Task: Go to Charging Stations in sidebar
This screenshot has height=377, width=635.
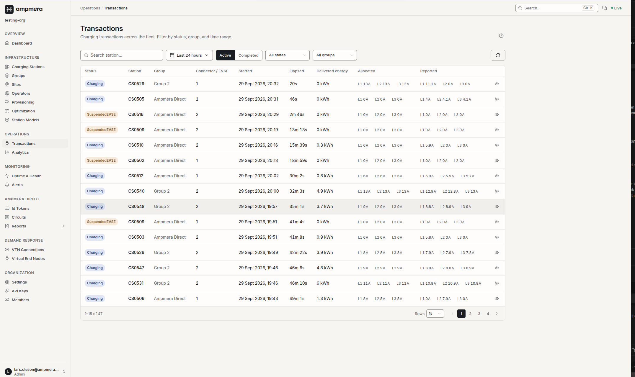Action: click(35, 67)
